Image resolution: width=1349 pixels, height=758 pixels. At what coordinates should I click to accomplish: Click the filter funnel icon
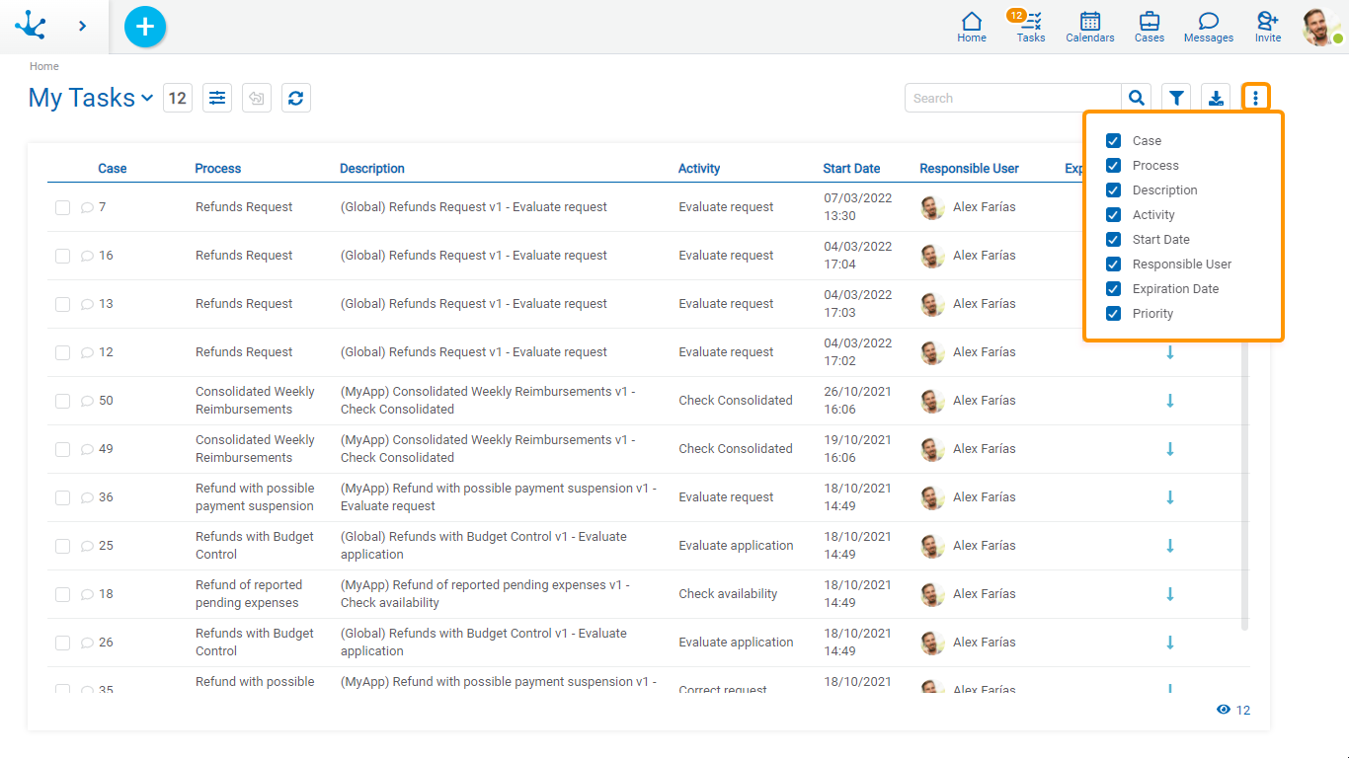(1176, 98)
